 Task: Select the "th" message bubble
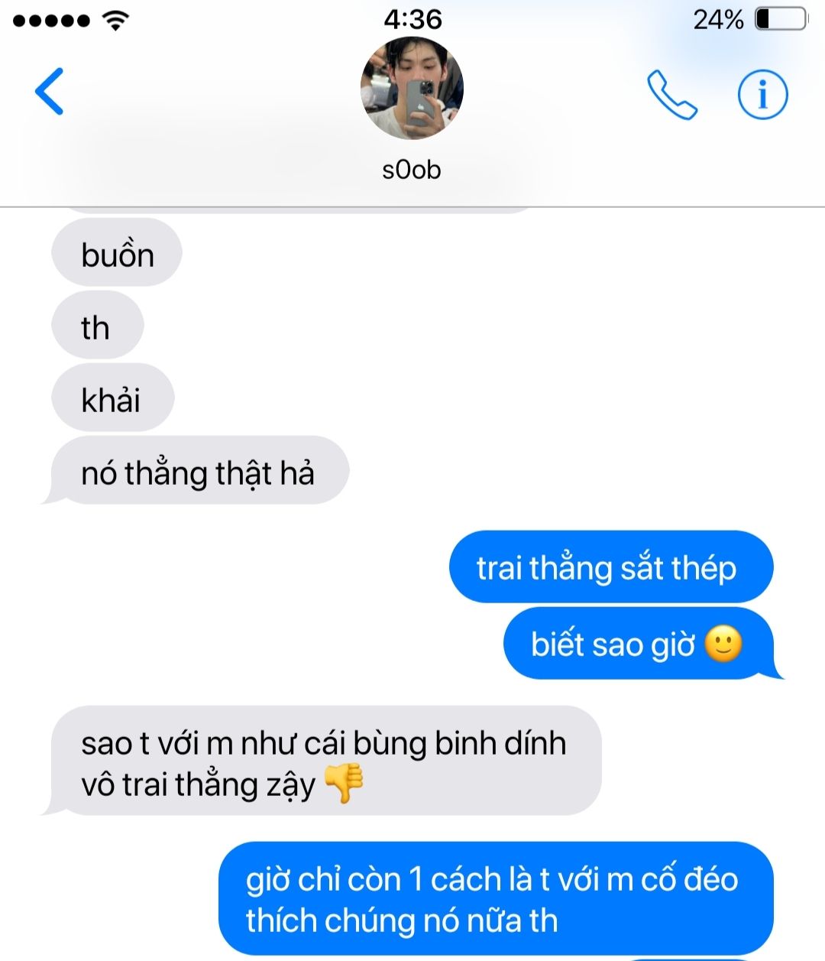(97, 326)
